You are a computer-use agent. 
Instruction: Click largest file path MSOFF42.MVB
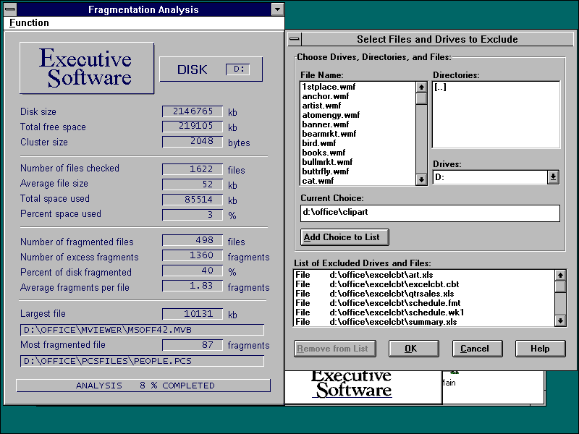point(142,330)
